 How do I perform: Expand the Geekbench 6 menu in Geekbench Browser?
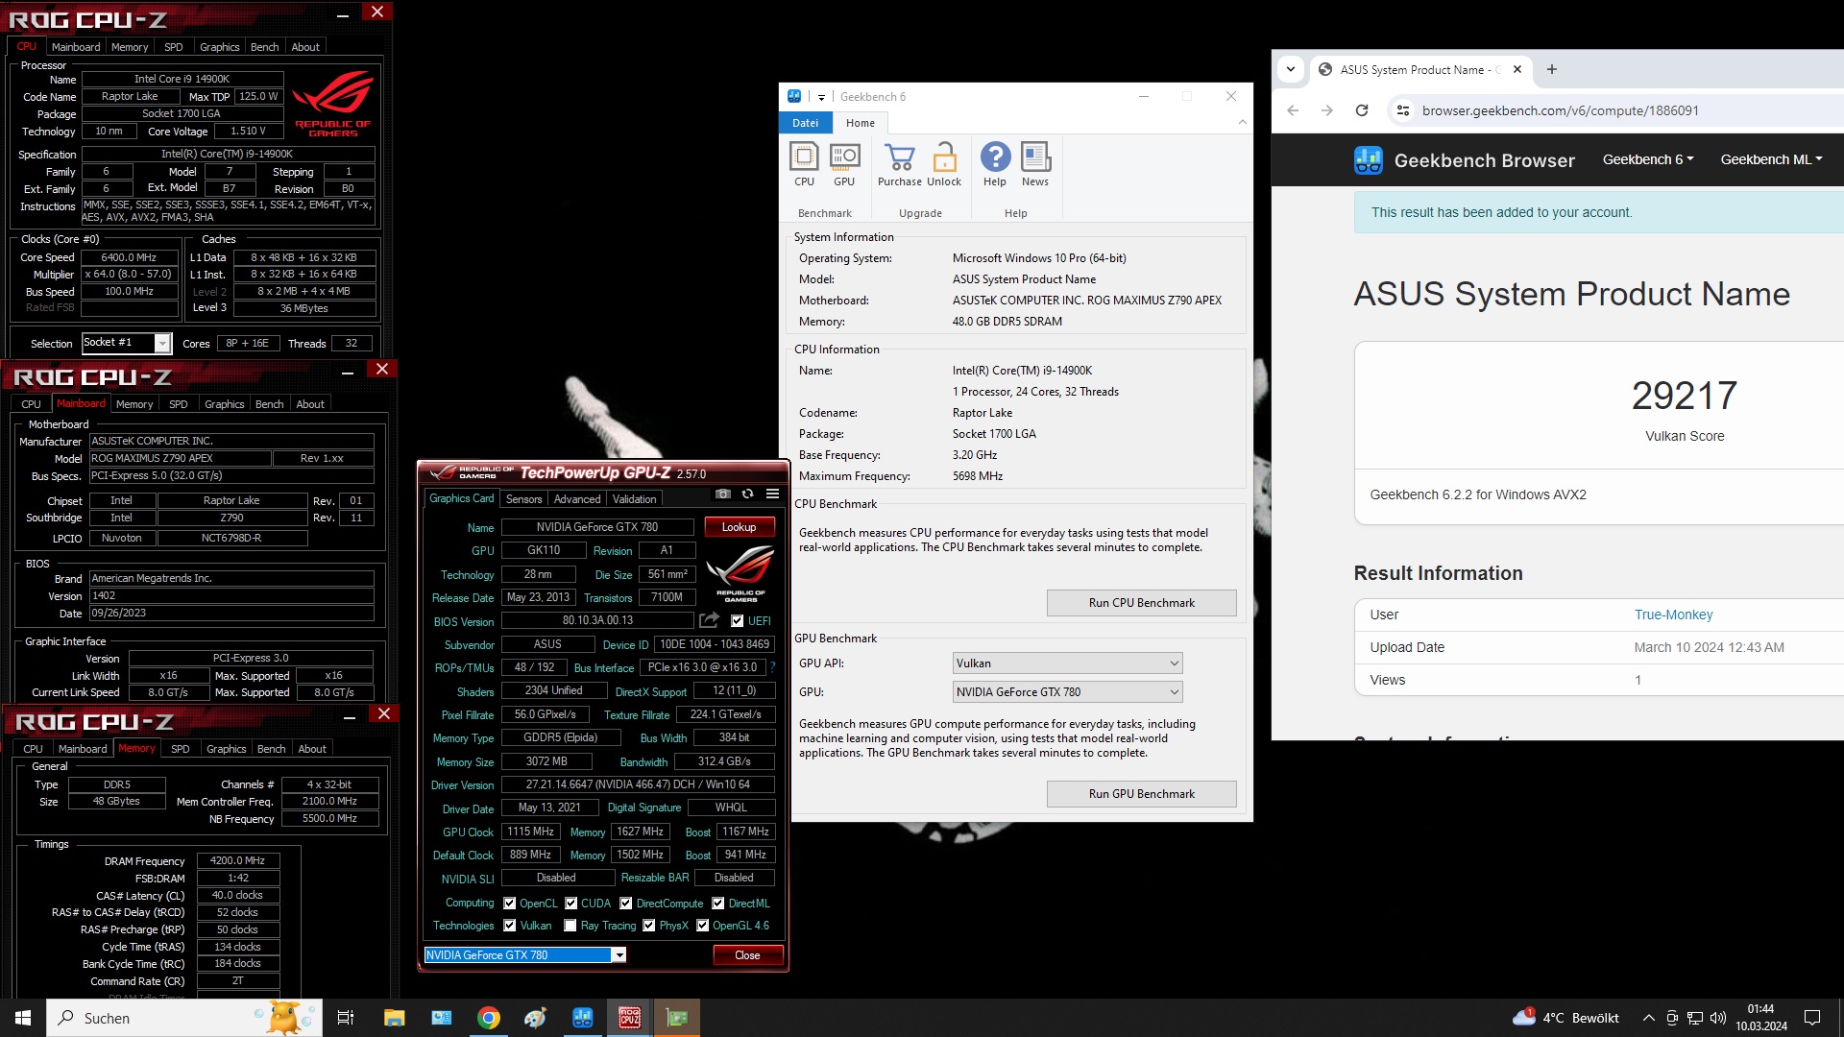(x=1648, y=160)
